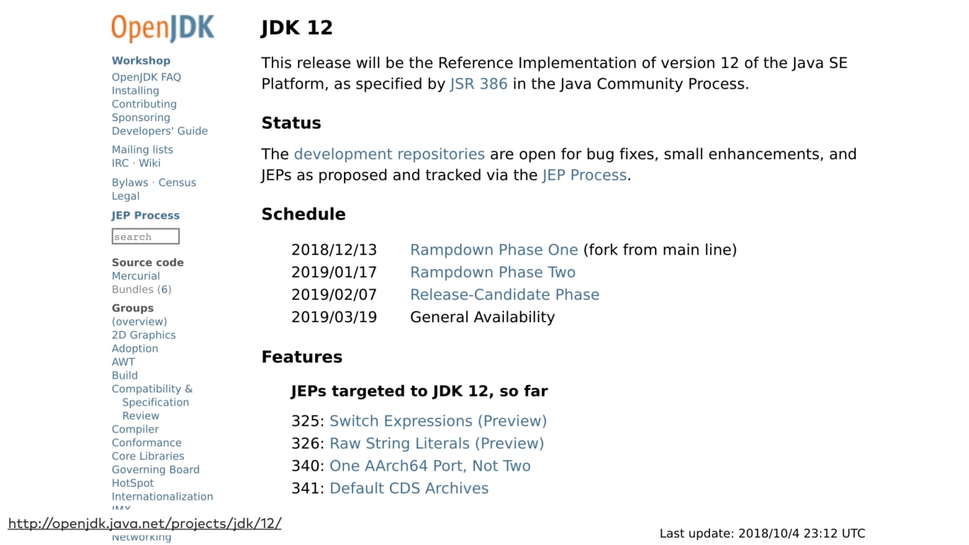Click the JDK 12 page heading
This screenshot has height=545, width=969.
click(297, 28)
